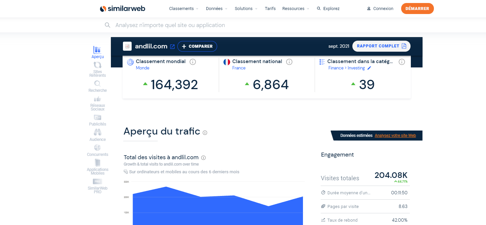Click the French flag icon

click(227, 62)
